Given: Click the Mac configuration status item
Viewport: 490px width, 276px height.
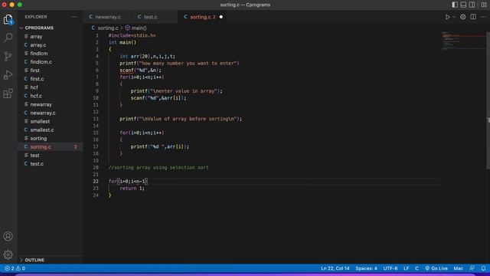Looking at the screenshot, I should tap(458, 268).
